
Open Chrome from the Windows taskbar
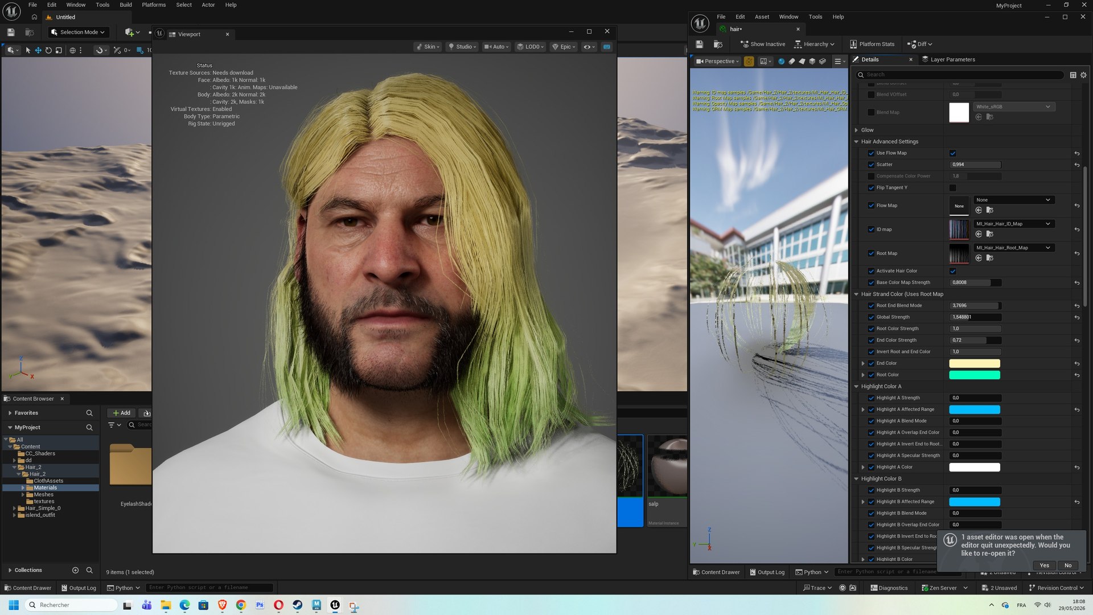tap(241, 605)
